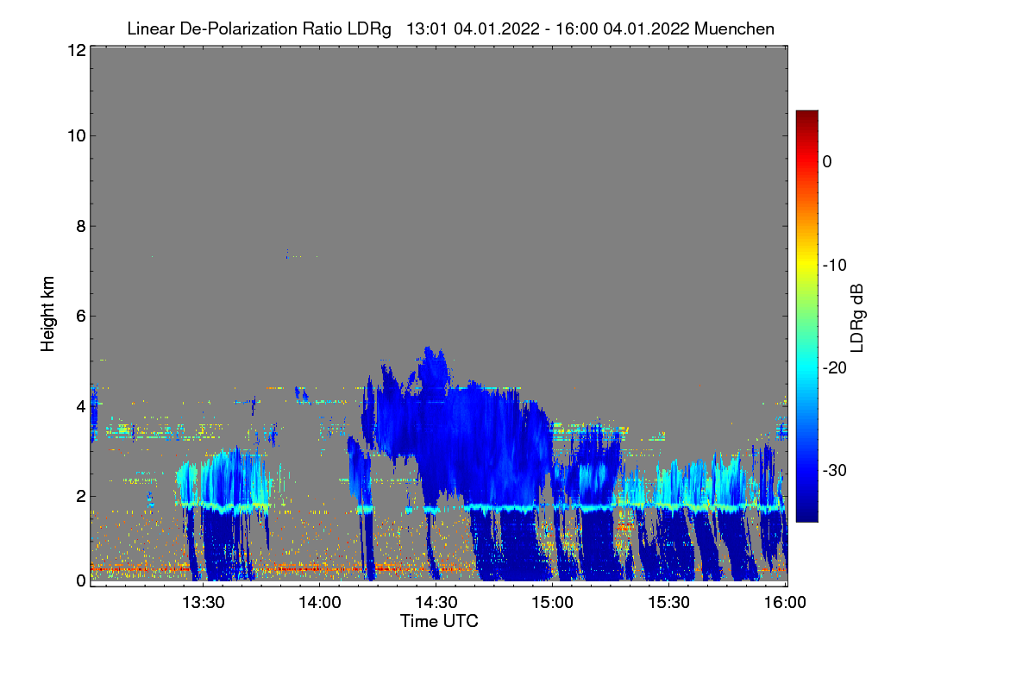Image resolution: width=1035 pixels, height=690 pixels.
Task: Click the '8' height axis tick
Action: coord(79,226)
